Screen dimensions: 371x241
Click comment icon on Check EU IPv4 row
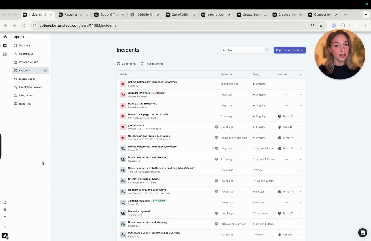tap(216, 181)
